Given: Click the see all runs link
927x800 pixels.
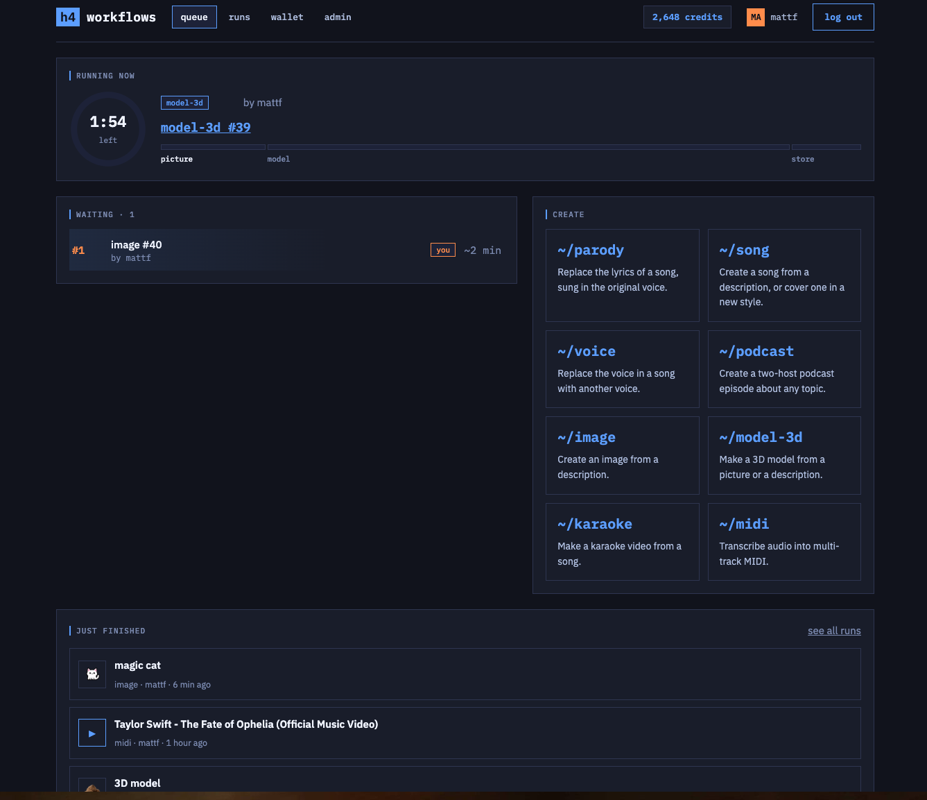Looking at the screenshot, I should click(834, 631).
